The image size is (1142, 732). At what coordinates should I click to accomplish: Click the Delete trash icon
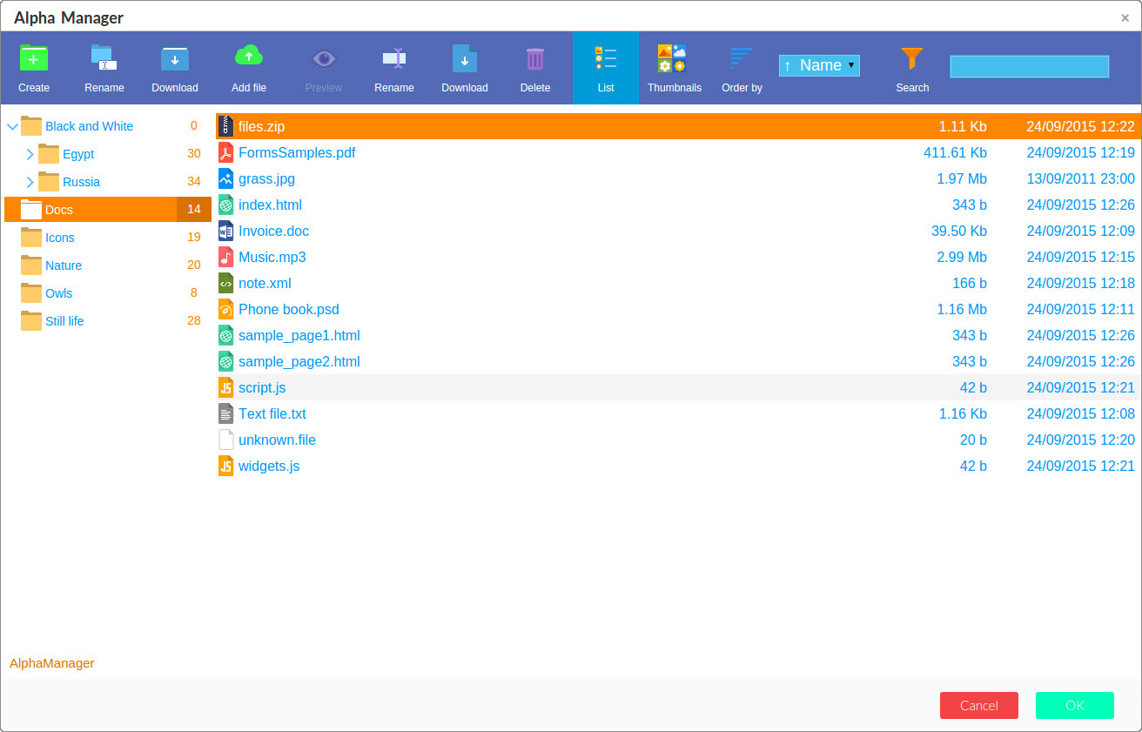(x=534, y=59)
